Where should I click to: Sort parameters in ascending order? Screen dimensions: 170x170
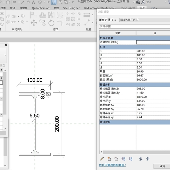141,159
